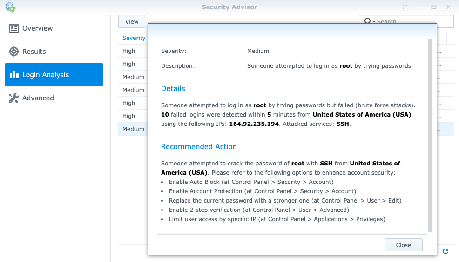
Task: Sort by the Severity column header
Action: [134, 38]
